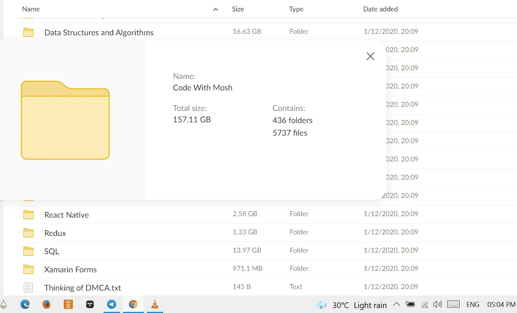Select the Thinking of DMCA.txt file name

83,288
